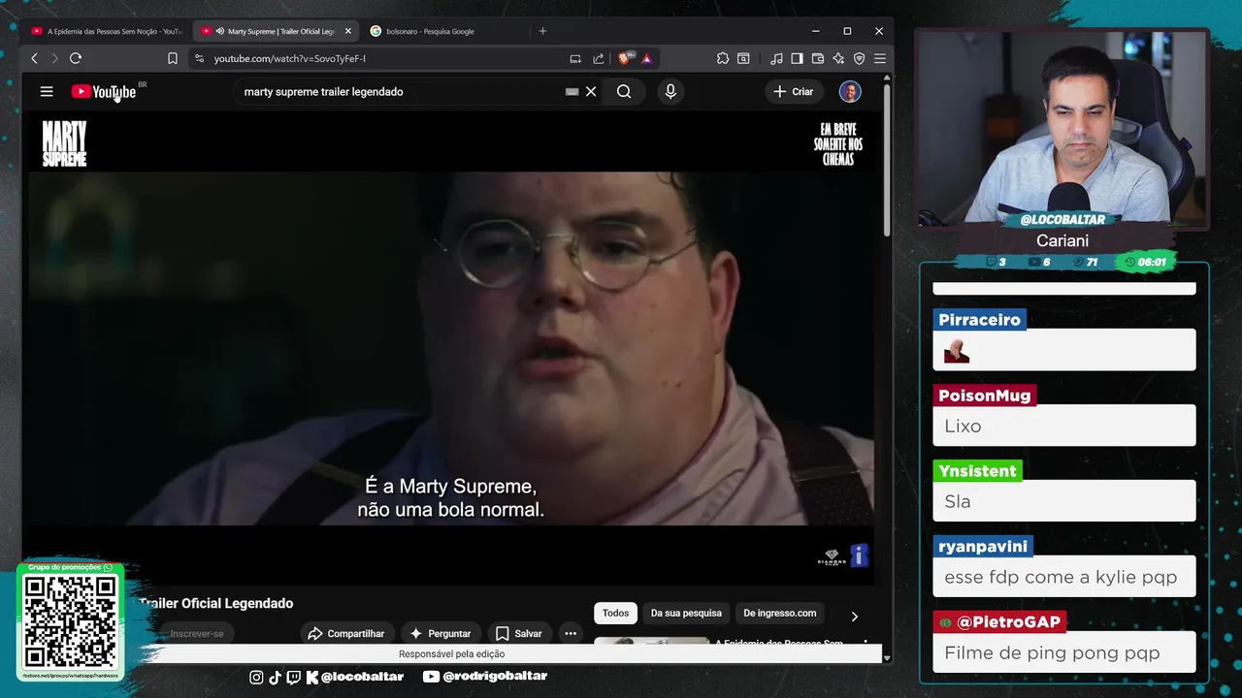Open more actions three-dot menu below video
The image size is (1242, 698).
571,633
